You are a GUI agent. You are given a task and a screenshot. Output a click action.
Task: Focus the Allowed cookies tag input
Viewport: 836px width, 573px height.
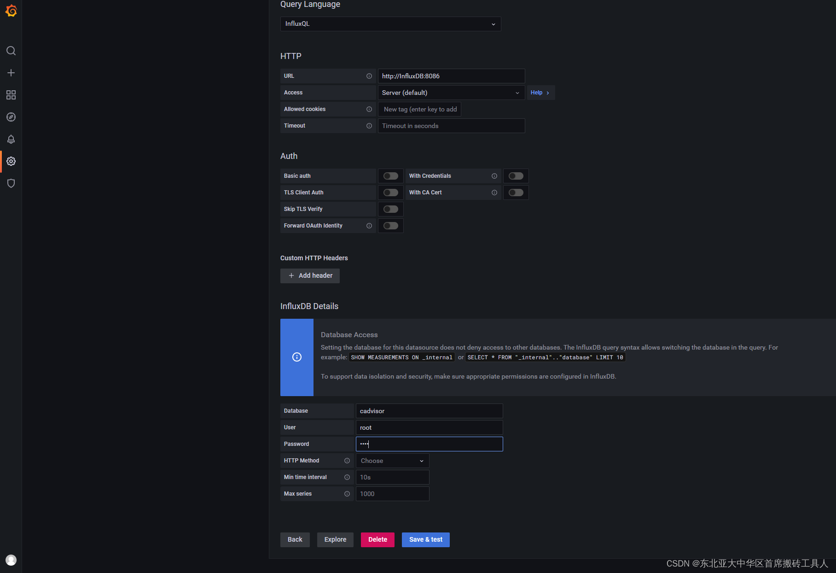[419, 109]
